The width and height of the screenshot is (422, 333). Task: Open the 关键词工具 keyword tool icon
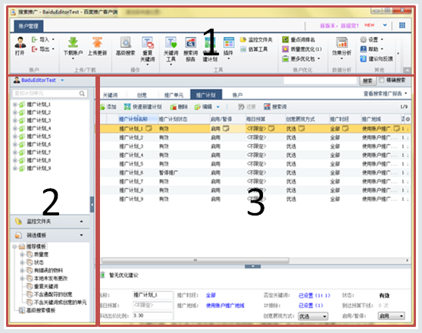[x=171, y=42]
